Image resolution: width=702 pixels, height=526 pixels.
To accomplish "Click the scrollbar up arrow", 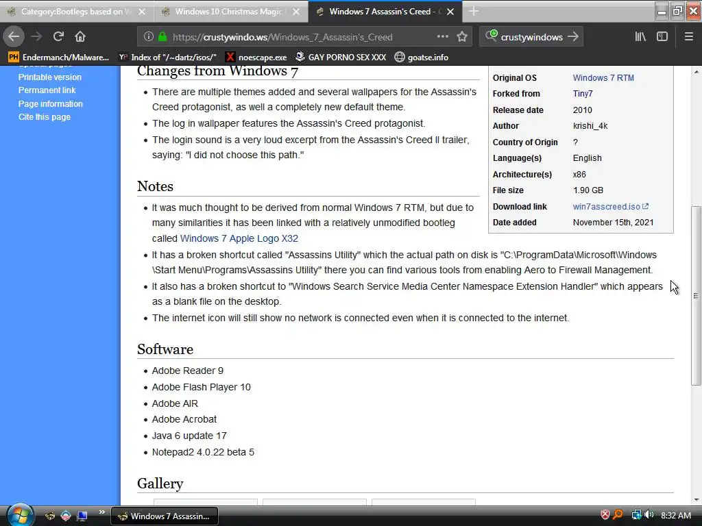I will click(x=696, y=71).
